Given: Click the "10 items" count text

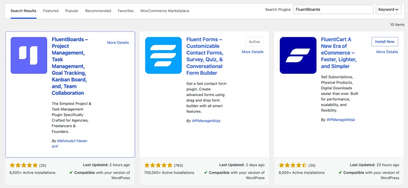Looking at the screenshot, I should coord(397,25).
